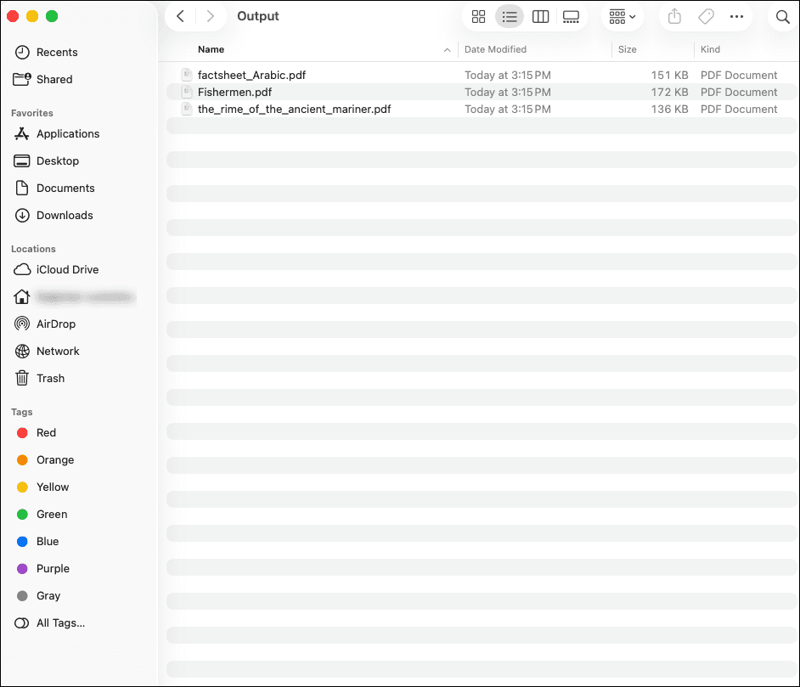Select the list view toggle
This screenshot has height=687, width=800.
(510, 17)
